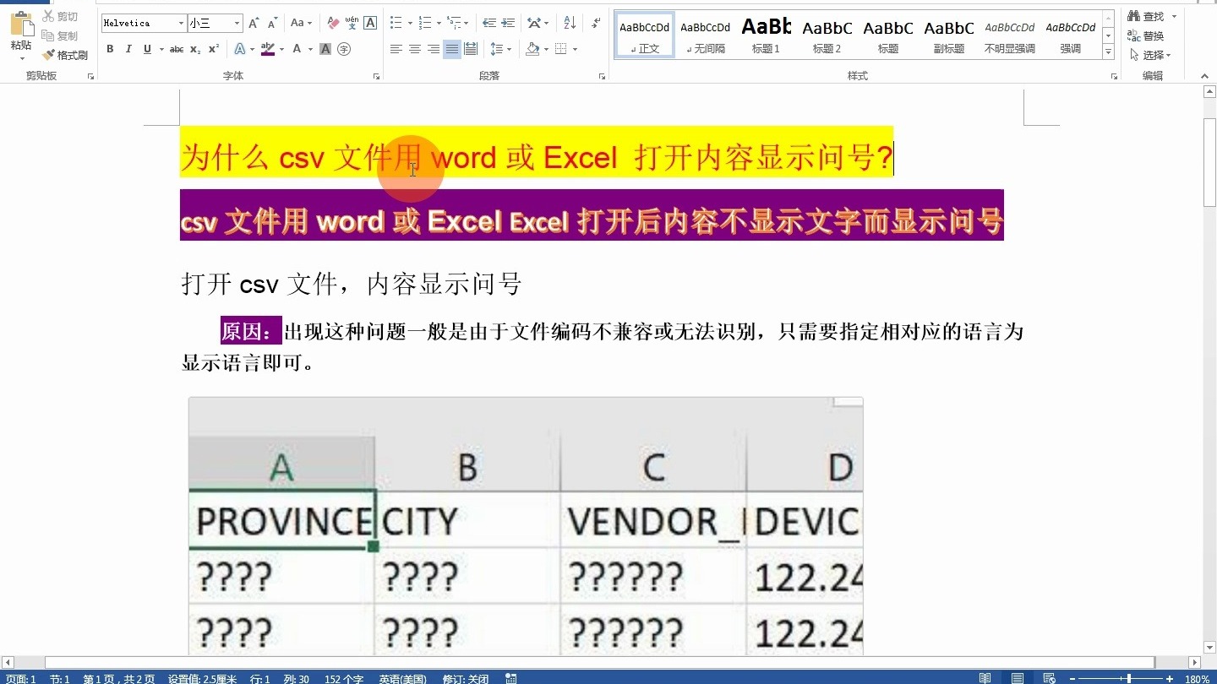Apply the 不明显强调 style
Image resolution: width=1217 pixels, height=684 pixels.
coord(1010,35)
